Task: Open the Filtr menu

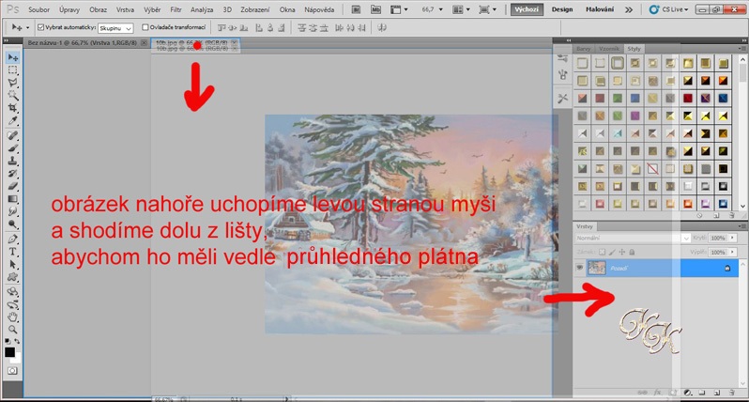Action: [176, 9]
